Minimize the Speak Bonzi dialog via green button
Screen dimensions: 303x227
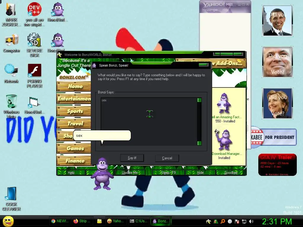coord(204,65)
